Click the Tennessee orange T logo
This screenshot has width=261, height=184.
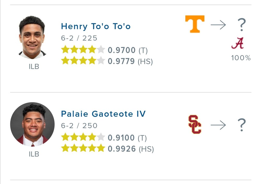tap(195, 24)
